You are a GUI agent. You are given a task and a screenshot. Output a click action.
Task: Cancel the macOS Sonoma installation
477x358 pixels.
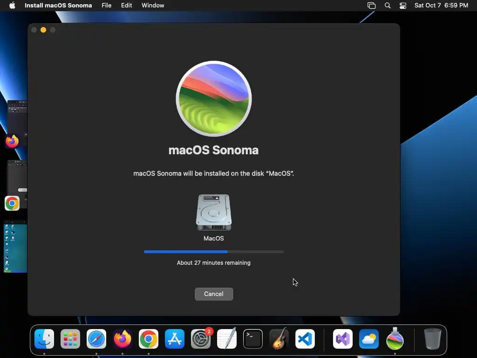tap(214, 294)
